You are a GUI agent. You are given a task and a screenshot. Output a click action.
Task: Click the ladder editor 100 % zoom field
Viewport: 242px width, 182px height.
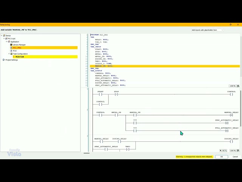[233, 151]
